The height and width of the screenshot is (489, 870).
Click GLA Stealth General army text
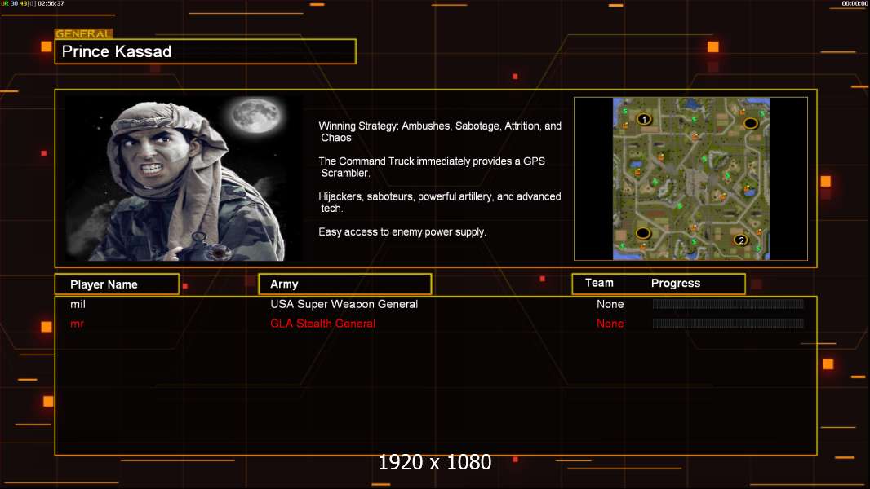(x=323, y=324)
